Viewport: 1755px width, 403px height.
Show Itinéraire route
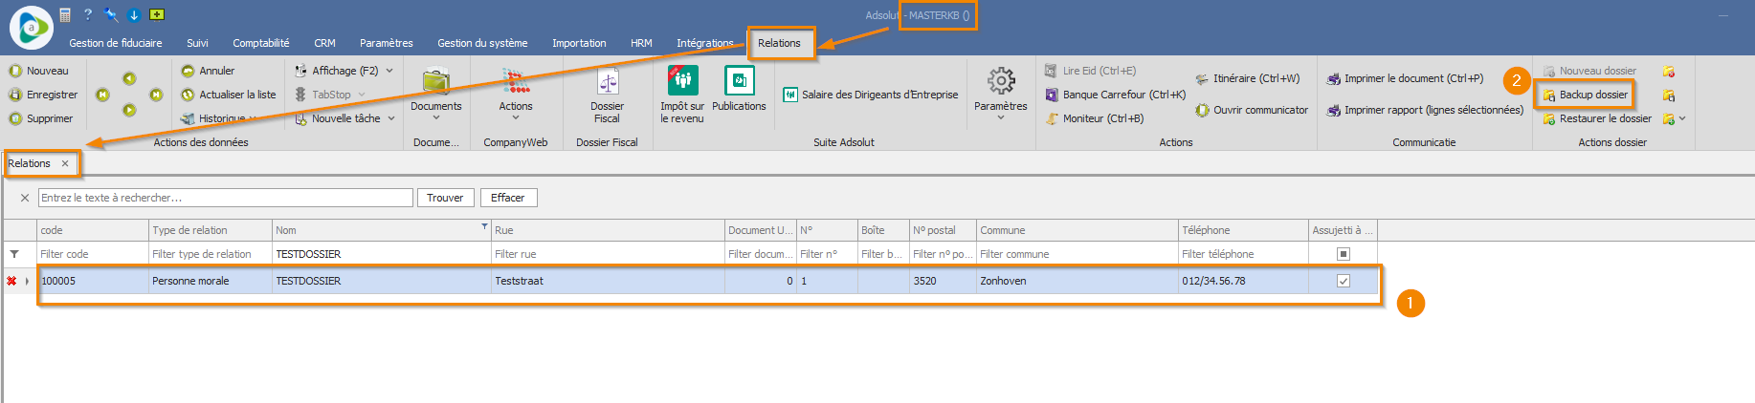pos(1247,78)
